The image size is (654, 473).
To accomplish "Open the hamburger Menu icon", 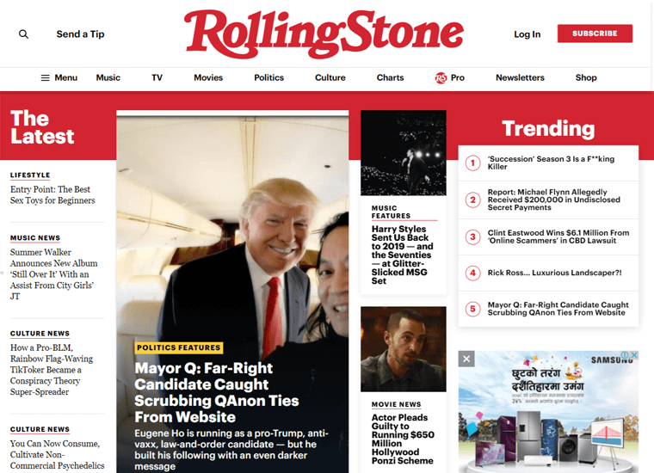I will (45, 78).
